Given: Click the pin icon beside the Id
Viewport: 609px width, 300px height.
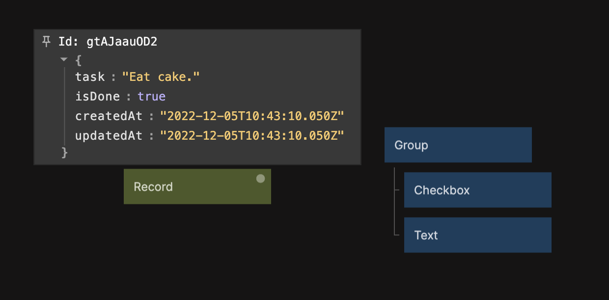Looking at the screenshot, I should [x=46, y=42].
